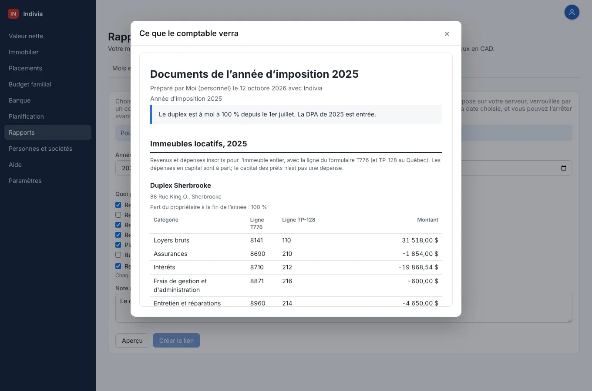The image size is (592, 391).
Task: Go to Valeur nette in sidebar
Action: click(48, 36)
